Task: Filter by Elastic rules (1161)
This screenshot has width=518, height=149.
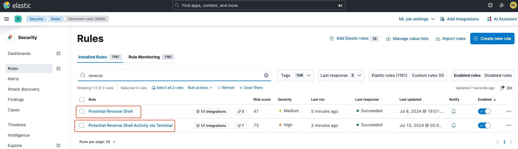Action: pyautogui.click(x=389, y=75)
